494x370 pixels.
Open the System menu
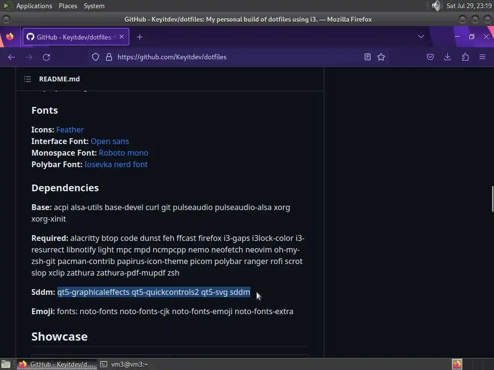pyautogui.click(x=94, y=6)
